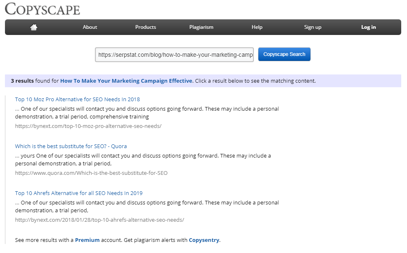Open the About menu item
This screenshot has width=407, height=253.
(x=90, y=27)
